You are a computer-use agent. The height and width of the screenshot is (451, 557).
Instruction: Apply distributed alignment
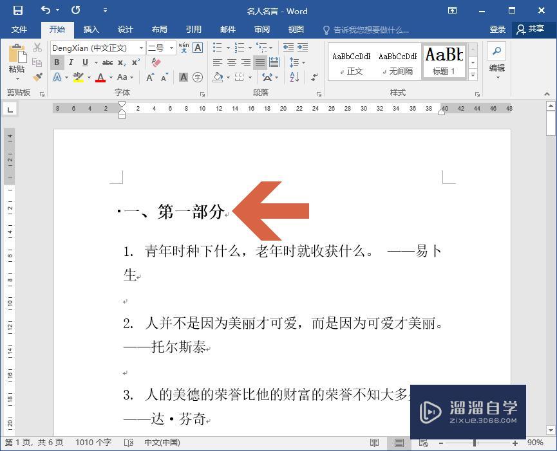point(274,62)
